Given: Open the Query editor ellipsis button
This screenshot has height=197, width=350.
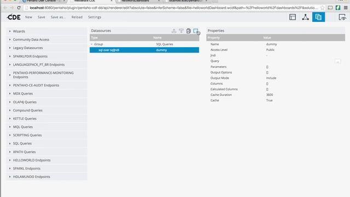Looking at the screenshot, I should click(338, 61).
